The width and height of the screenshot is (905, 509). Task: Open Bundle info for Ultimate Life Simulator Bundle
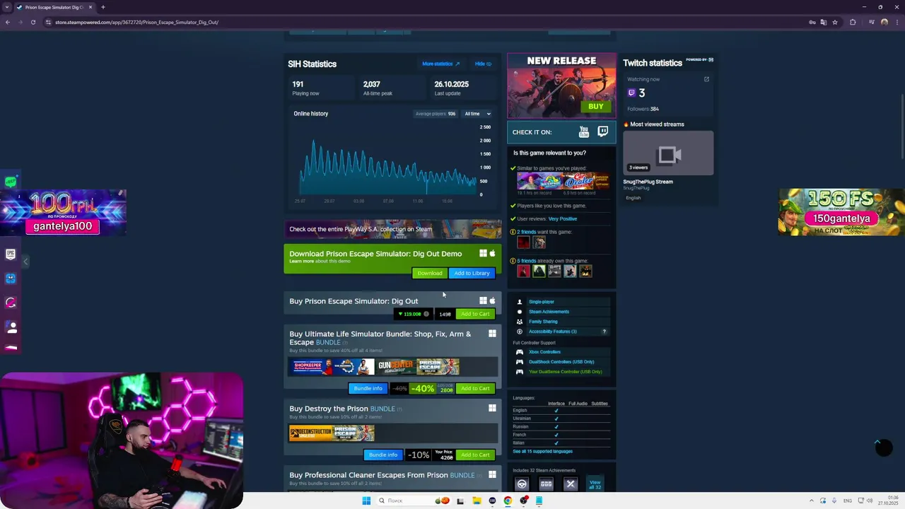tap(368, 388)
